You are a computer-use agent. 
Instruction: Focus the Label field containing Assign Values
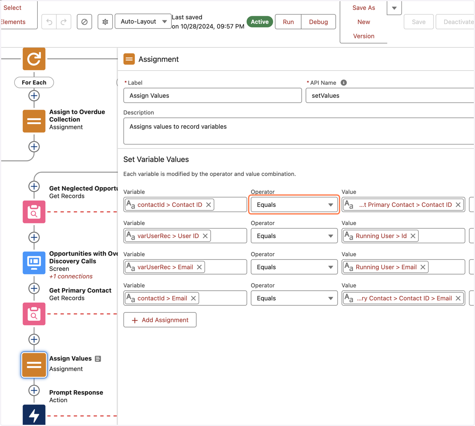coord(213,95)
